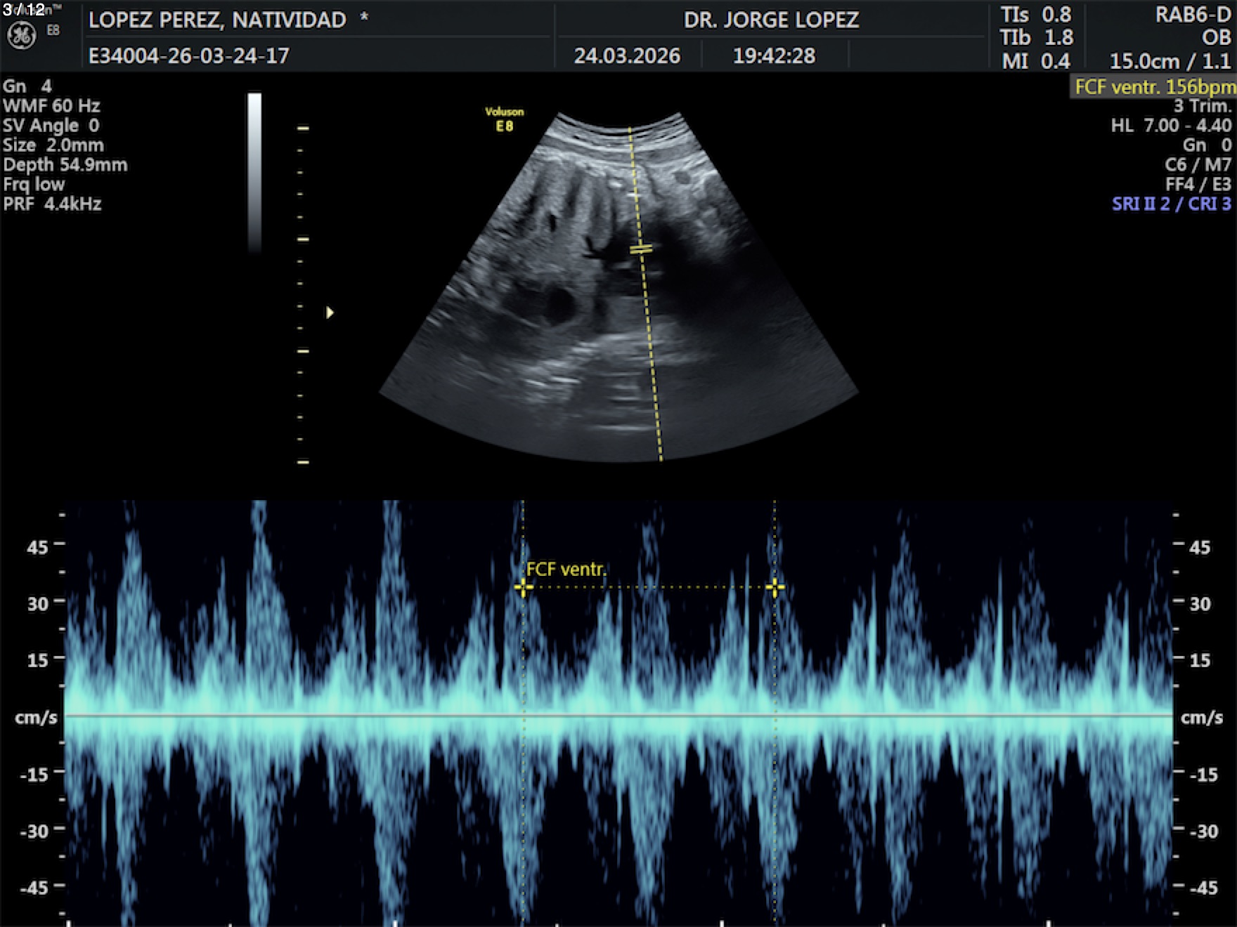
Task: Click the WMF 60 Hz parameter
Action: tap(51, 106)
